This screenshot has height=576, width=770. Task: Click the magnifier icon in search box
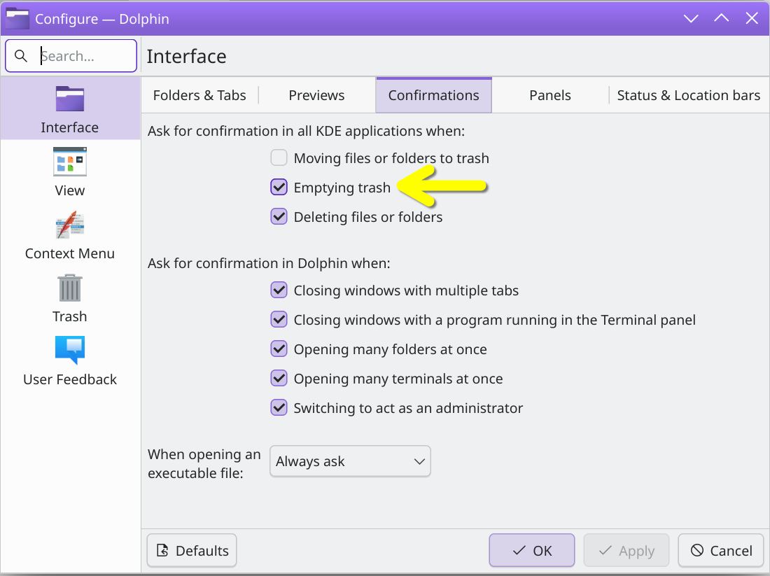tap(20, 56)
